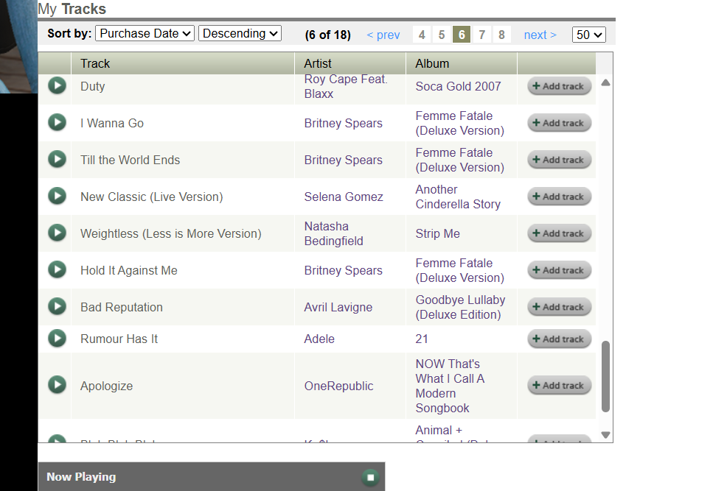This screenshot has width=713, height=491.
Task: Go to the prev page
Action: pos(383,35)
